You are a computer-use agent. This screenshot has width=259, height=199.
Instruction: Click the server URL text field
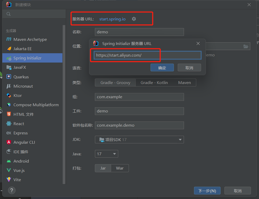click(x=147, y=55)
